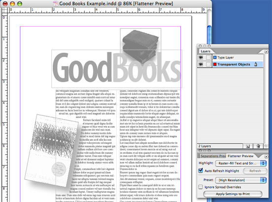Close the Layers floating panel
Image resolution: width=272 pixels, height=202 pixels.
(x=200, y=46)
